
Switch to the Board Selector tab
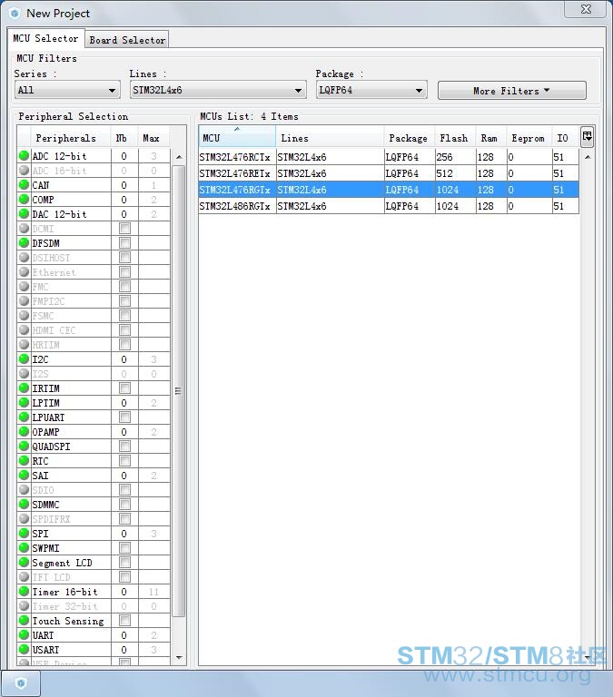[127, 40]
